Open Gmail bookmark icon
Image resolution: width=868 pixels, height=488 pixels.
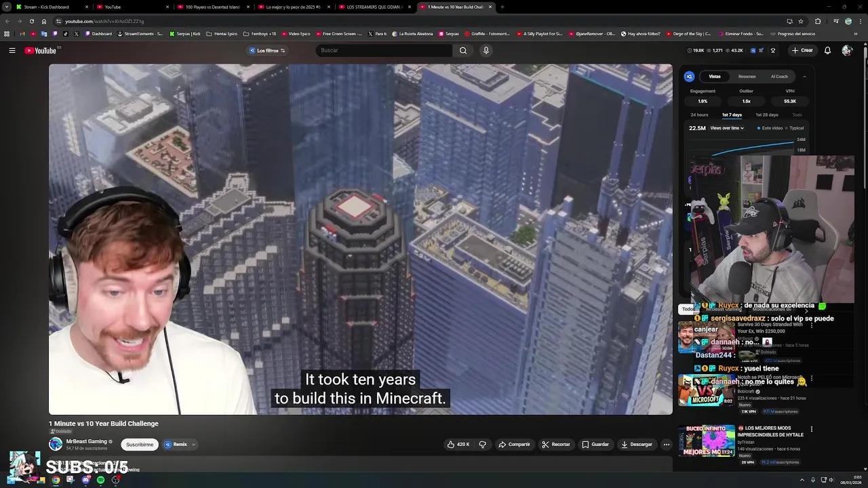click(x=22, y=33)
